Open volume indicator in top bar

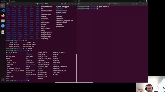click(144, 1)
